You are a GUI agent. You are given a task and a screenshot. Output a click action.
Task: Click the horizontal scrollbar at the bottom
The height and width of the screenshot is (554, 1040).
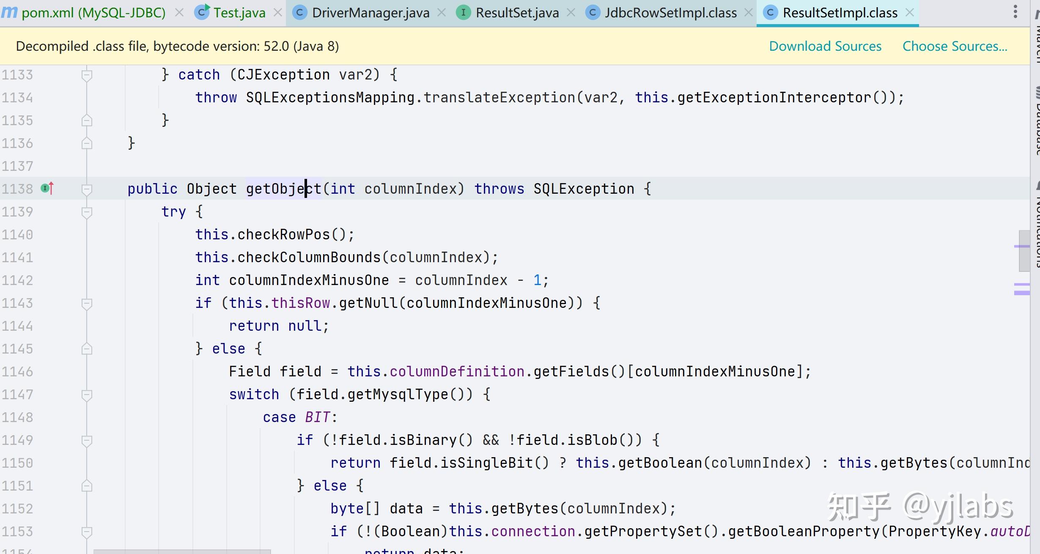tap(182, 551)
